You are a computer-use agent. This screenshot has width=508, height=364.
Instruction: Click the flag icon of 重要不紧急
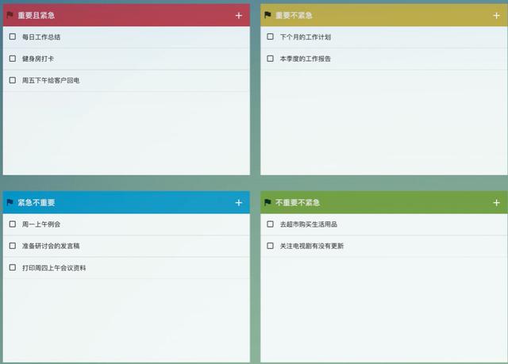click(267, 15)
